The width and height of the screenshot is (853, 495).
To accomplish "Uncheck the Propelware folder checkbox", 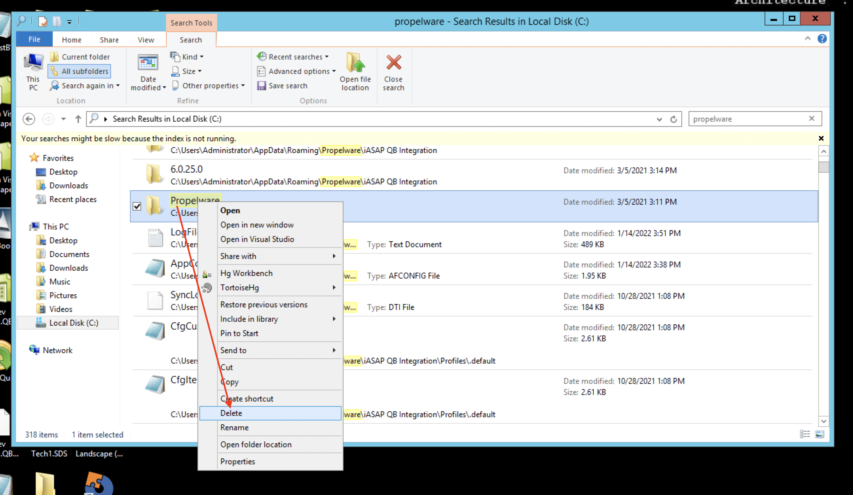I will tap(137, 206).
